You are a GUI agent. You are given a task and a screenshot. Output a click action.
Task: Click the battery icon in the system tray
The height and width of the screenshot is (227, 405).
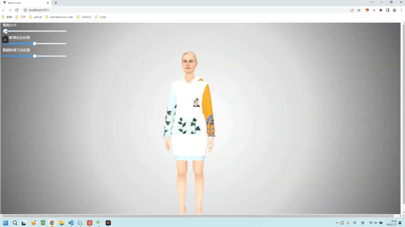(x=381, y=223)
